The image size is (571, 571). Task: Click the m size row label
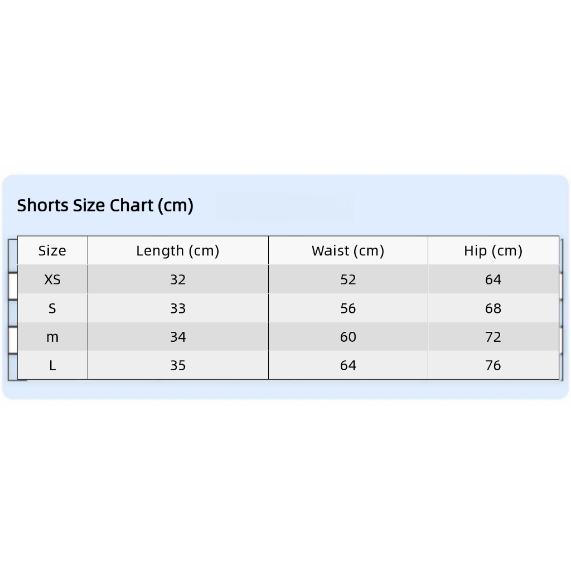click(x=52, y=337)
